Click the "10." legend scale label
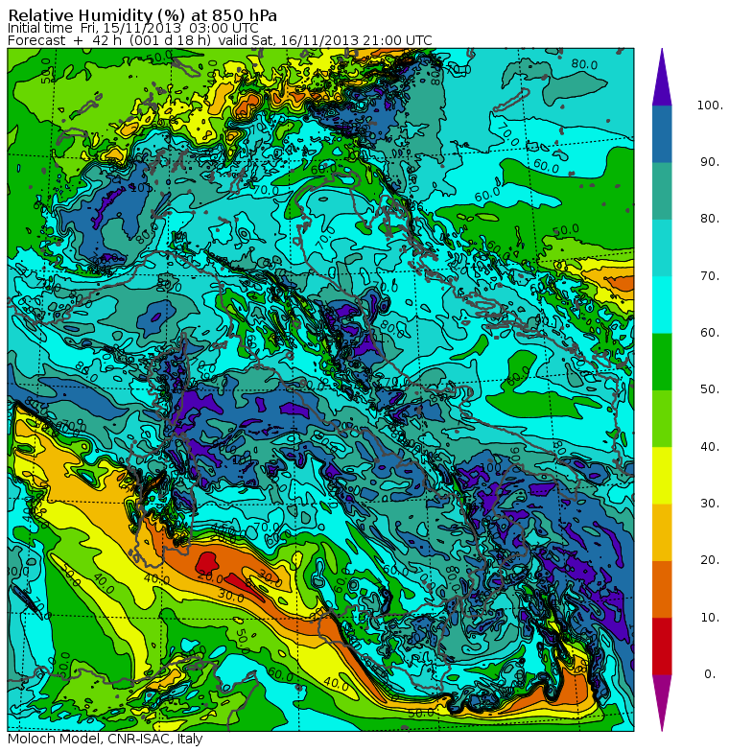The height and width of the screenshot is (752, 729). click(x=710, y=618)
